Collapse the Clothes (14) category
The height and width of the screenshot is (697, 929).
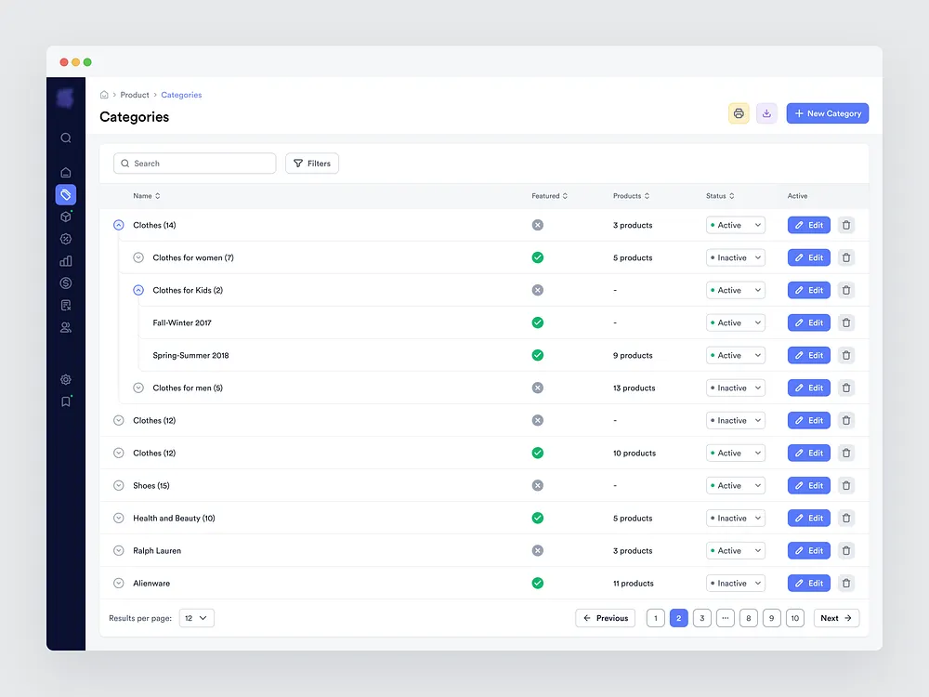coord(118,225)
